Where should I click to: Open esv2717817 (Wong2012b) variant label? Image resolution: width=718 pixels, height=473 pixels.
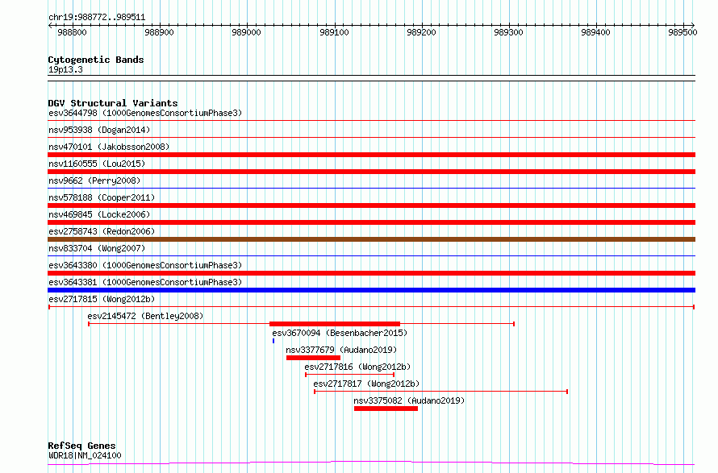(x=366, y=384)
